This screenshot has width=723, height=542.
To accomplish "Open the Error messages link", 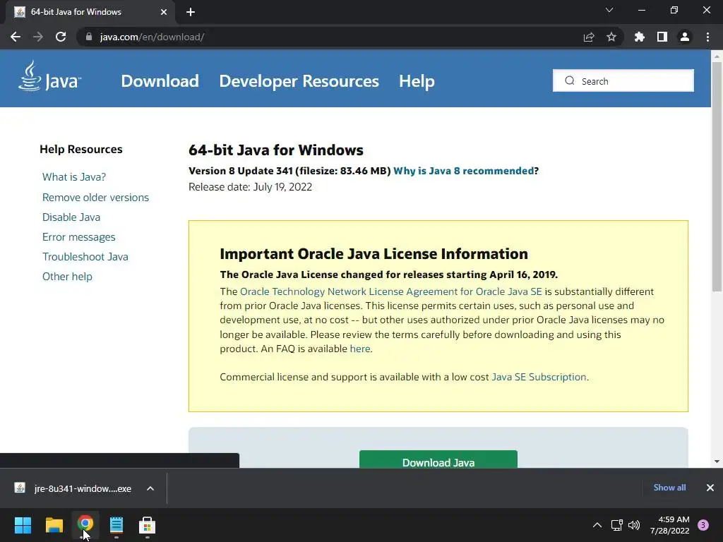I will pyautogui.click(x=79, y=237).
